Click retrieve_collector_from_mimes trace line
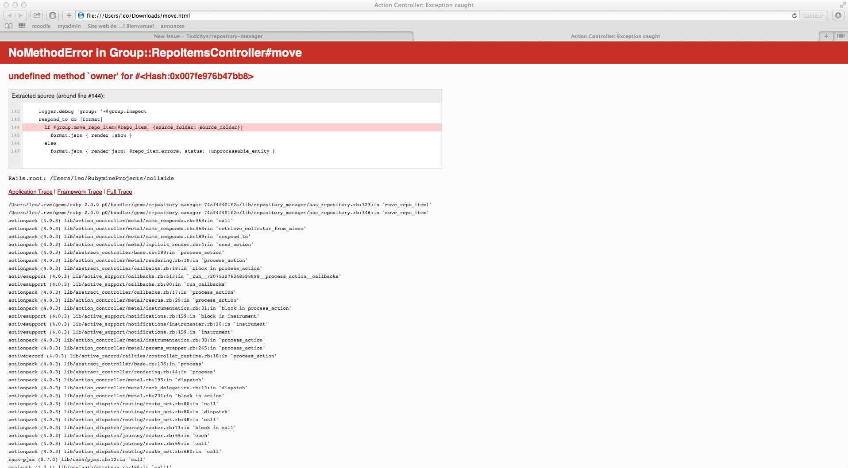Image resolution: width=848 pixels, height=468 pixels. 157,229
